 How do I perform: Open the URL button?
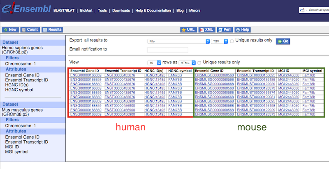click(x=188, y=30)
